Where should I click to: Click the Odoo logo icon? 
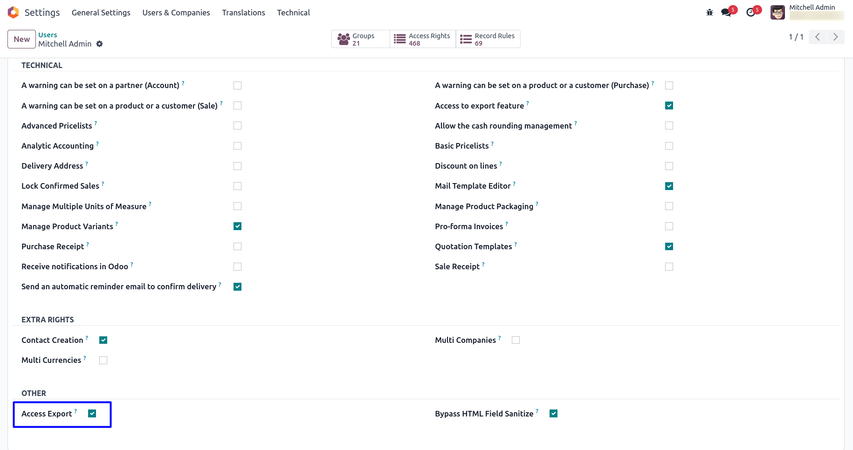pyautogui.click(x=13, y=13)
